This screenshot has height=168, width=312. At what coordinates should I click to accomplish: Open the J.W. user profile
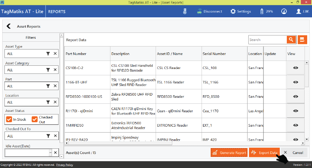(x=303, y=11)
